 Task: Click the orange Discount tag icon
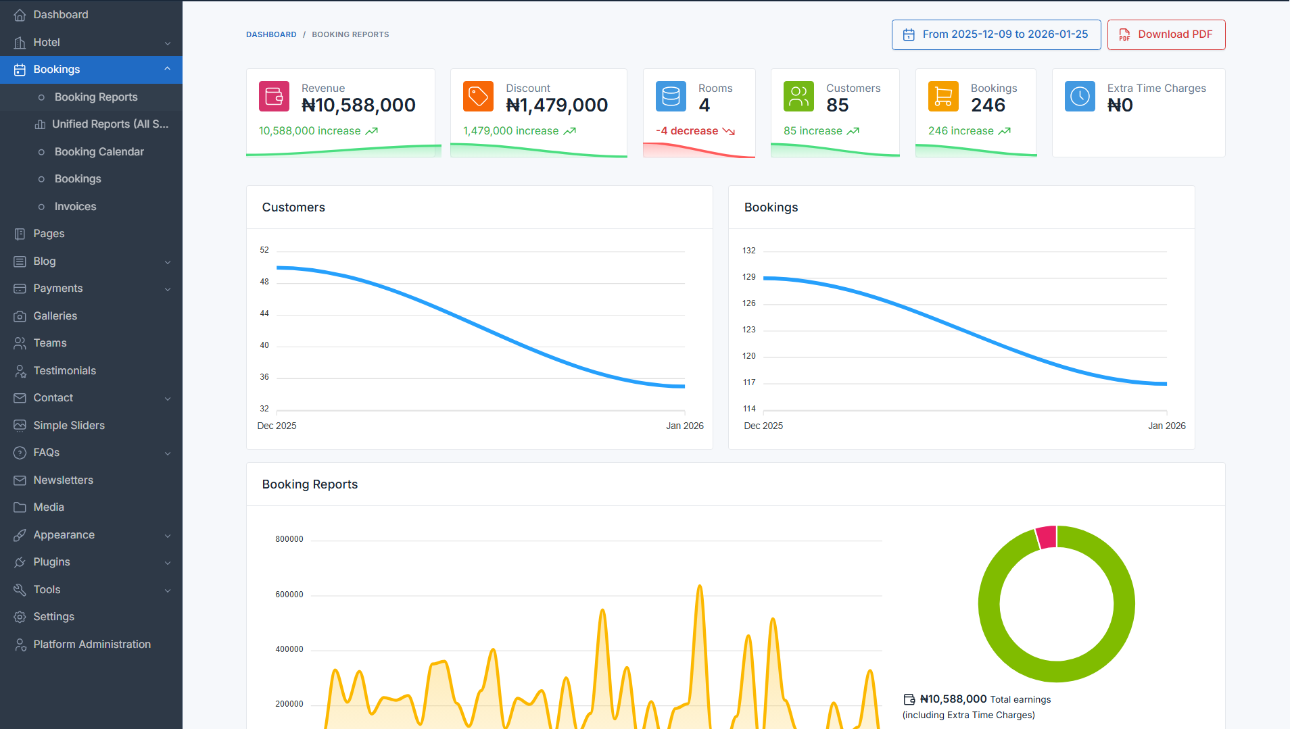click(x=478, y=97)
